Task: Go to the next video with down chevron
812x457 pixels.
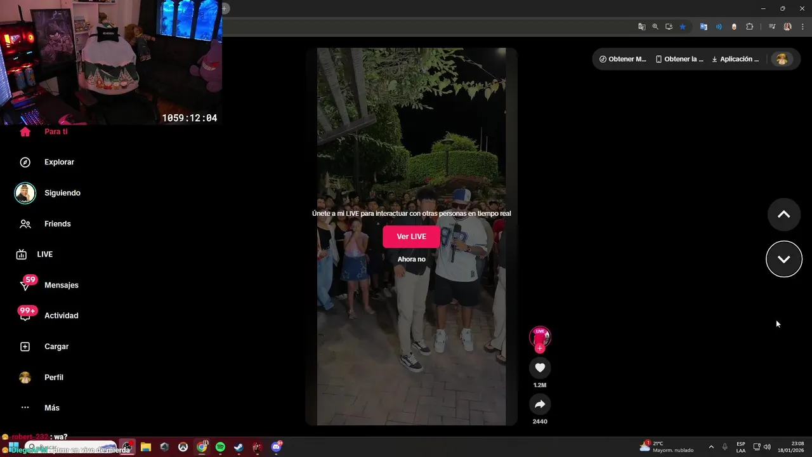Action: [784, 259]
